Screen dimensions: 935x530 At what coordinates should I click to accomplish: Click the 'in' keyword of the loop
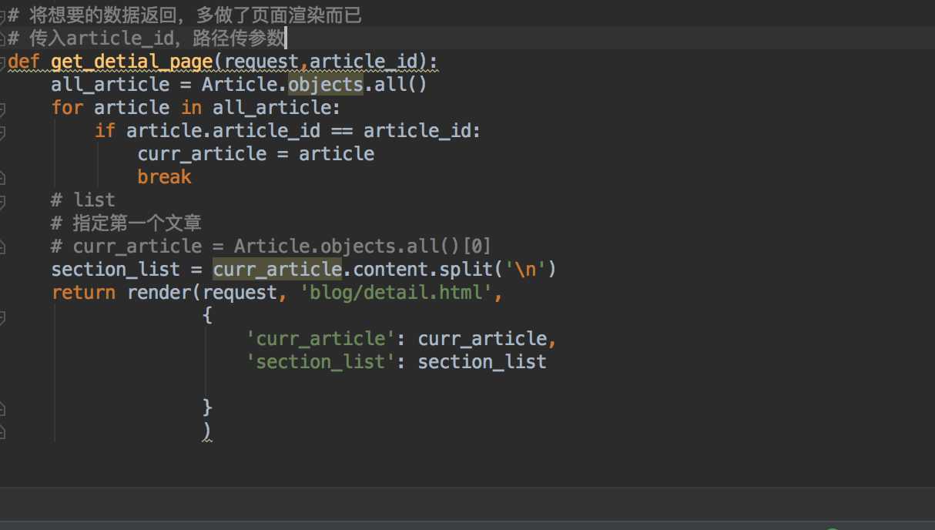pos(191,107)
